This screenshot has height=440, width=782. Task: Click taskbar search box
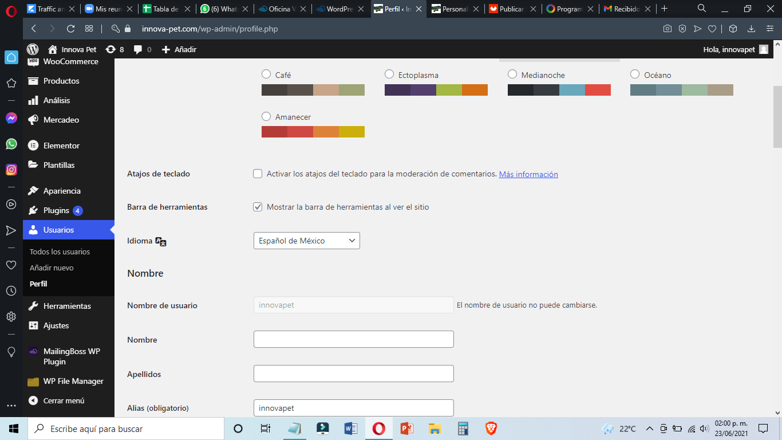pyautogui.click(x=126, y=429)
